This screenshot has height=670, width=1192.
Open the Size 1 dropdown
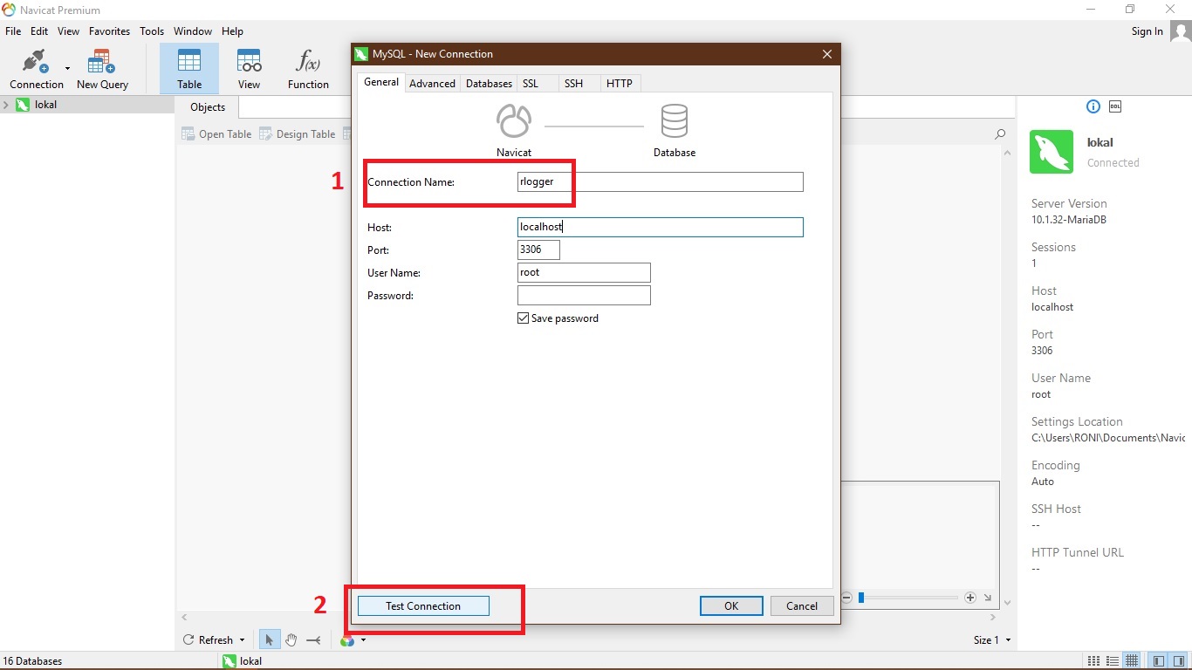click(991, 639)
